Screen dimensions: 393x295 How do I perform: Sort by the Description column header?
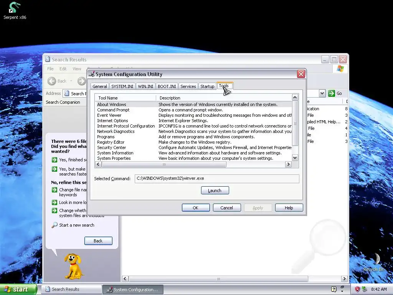[224, 98]
